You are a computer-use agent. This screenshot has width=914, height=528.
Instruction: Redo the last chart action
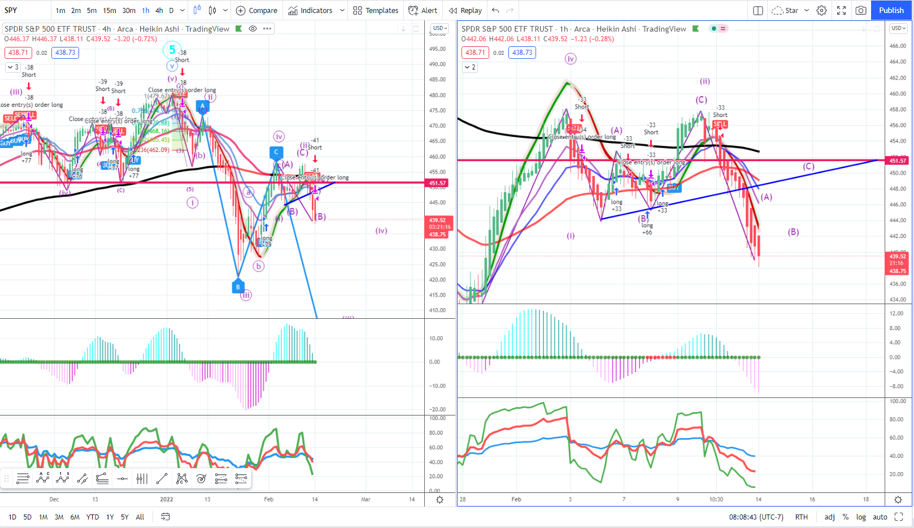pyautogui.click(x=510, y=10)
